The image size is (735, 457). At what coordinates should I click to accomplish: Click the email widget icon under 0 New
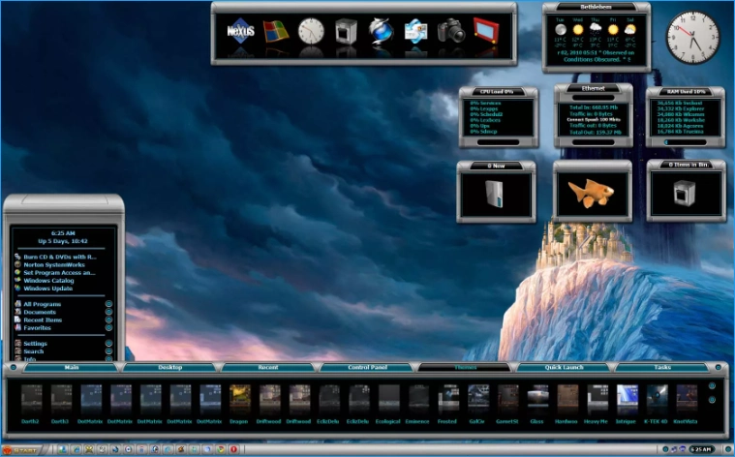(x=495, y=193)
